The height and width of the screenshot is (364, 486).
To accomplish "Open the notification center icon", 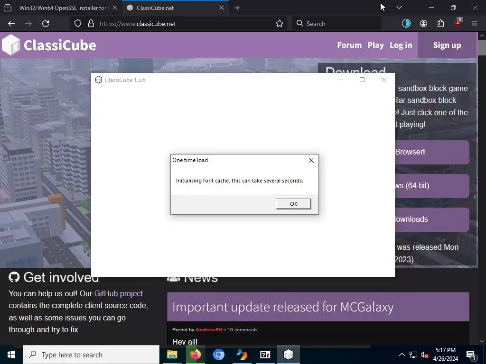I will [x=471, y=355].
